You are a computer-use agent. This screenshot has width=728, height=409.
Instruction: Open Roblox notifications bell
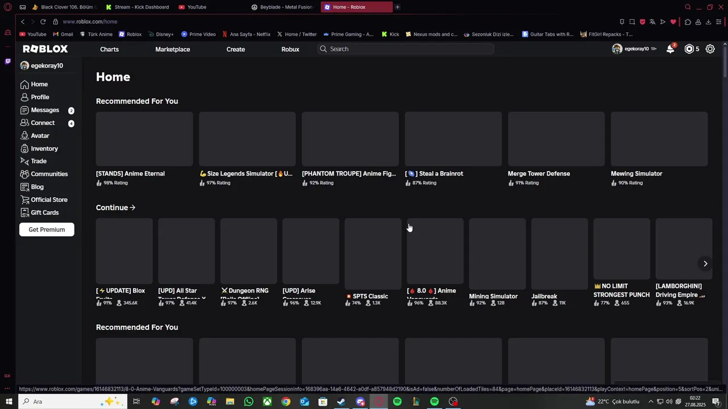(x=671, y=49)
